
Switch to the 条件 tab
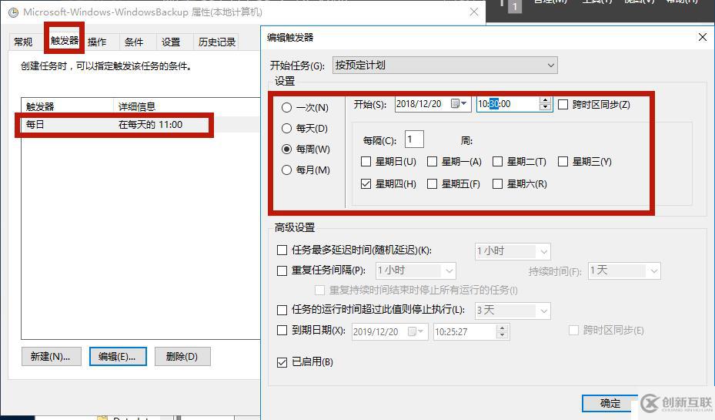click(x=134, y=42)
